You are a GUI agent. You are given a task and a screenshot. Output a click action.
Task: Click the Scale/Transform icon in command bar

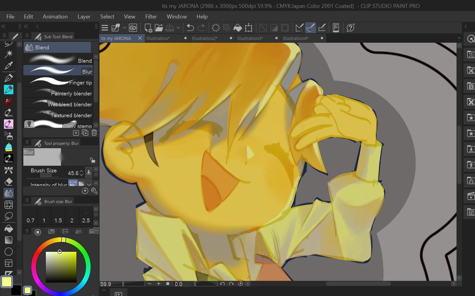point(249,28)
